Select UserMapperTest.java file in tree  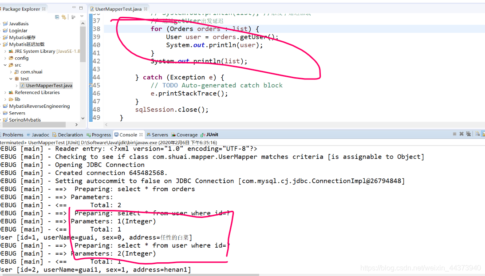click(x=47, y=85)
